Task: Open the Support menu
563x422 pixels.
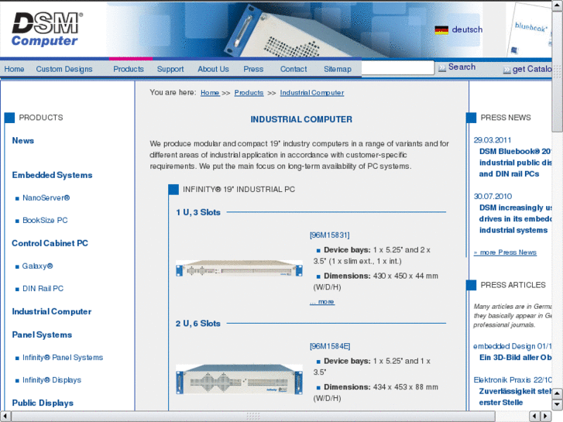Action: (170, 69)
